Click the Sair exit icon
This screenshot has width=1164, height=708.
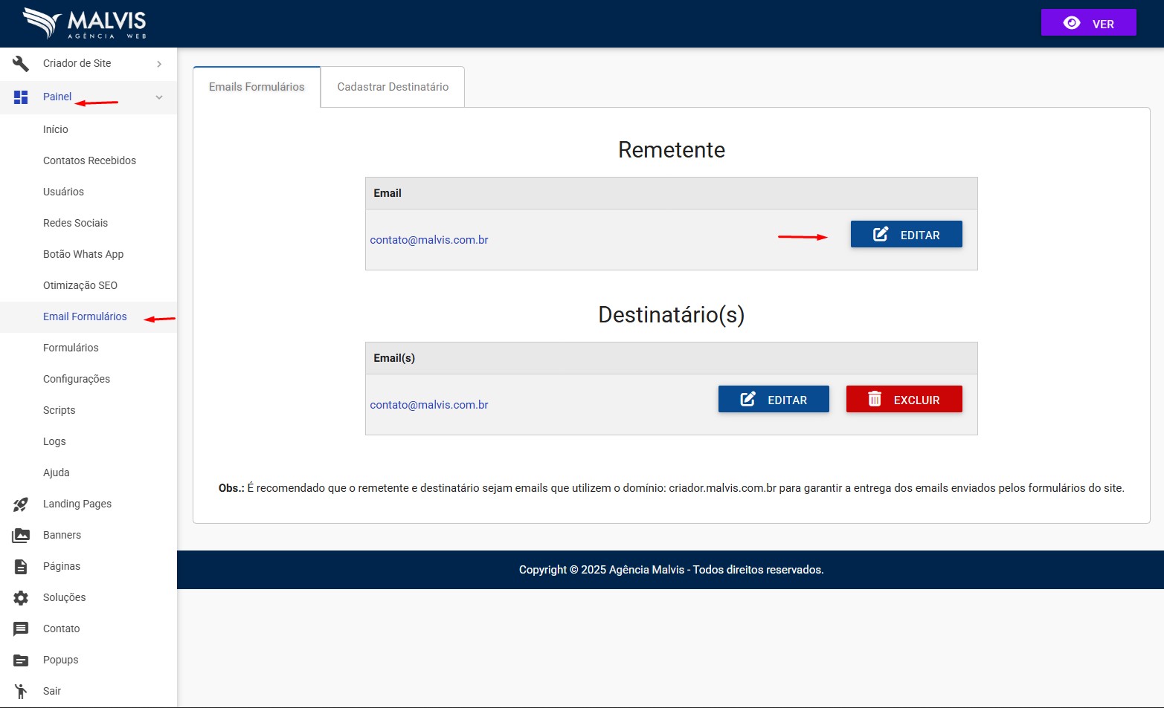21,692
